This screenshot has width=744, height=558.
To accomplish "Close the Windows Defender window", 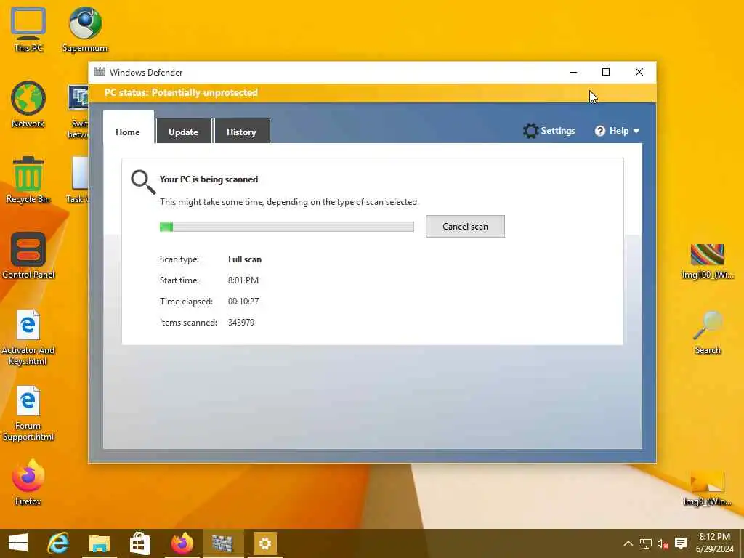I will 639,72.
